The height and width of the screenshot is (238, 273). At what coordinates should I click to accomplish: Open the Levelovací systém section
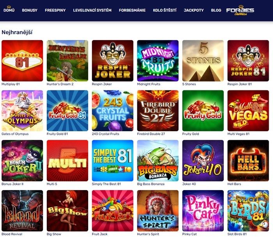coord(92,10)
